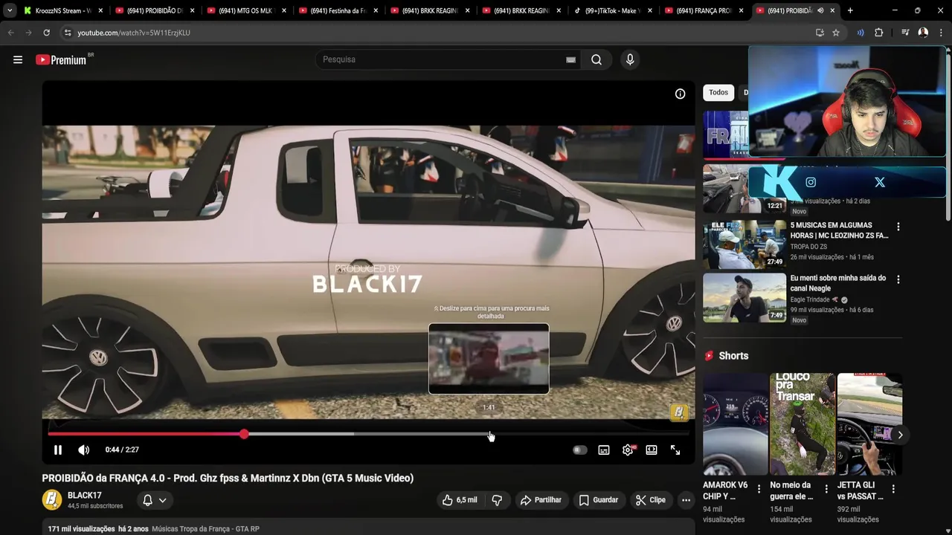Screen dimensions: 952x535
Task: Start voice search with microphone
Action: pyautogui.click(x=630, y=59)
